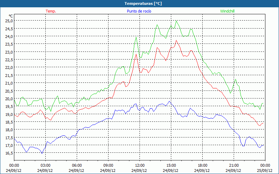
Task: Click the 15:00 time axis label
Action: [171, 166]
